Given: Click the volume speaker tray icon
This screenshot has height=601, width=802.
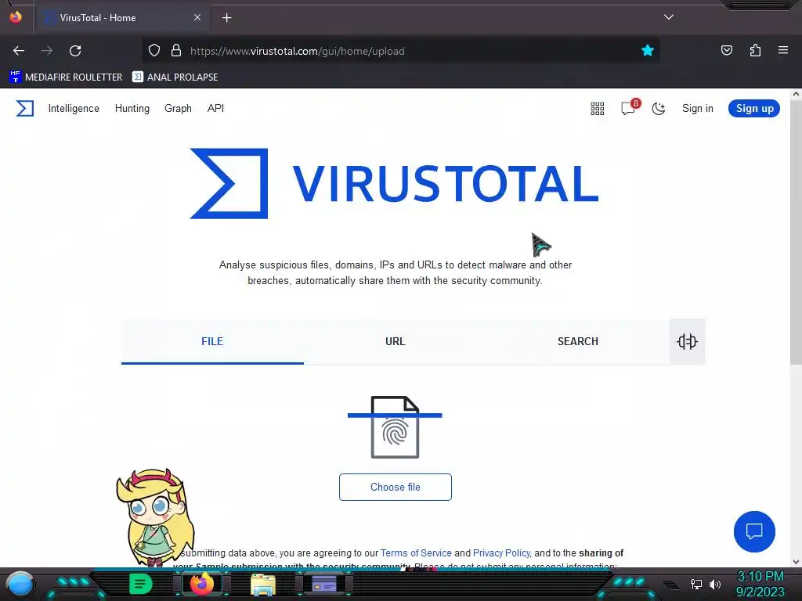Looking at the screenshot, I should (715, 584).
